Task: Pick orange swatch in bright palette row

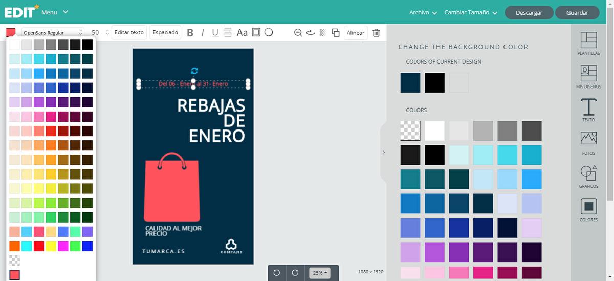Action: (x=14, y=246)
